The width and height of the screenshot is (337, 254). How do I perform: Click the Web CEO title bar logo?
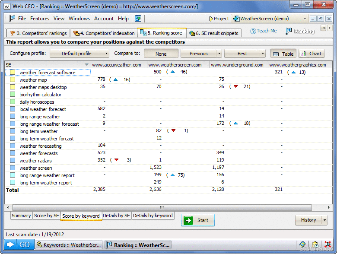click(7, 6)
